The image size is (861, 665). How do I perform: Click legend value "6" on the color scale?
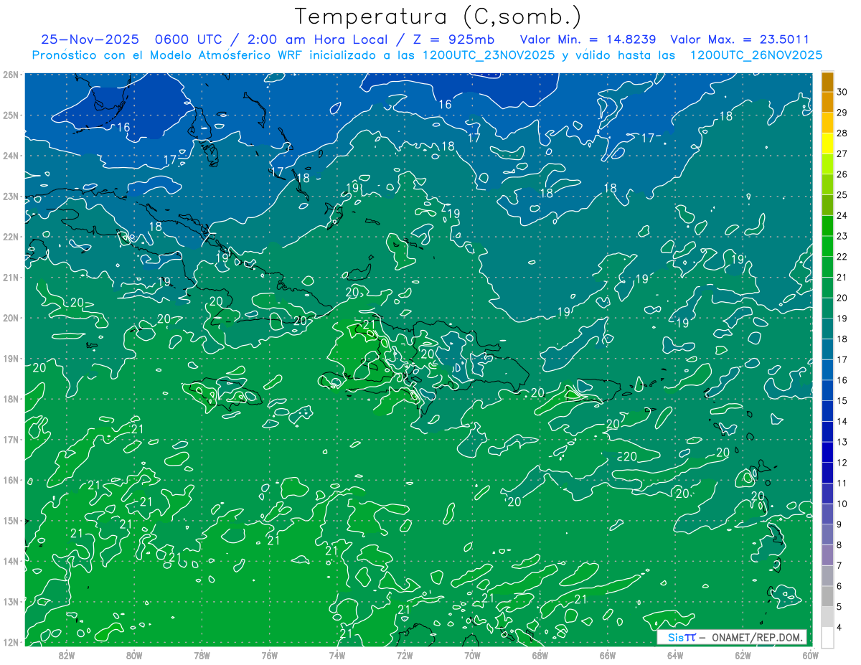(x=839, y=586)
